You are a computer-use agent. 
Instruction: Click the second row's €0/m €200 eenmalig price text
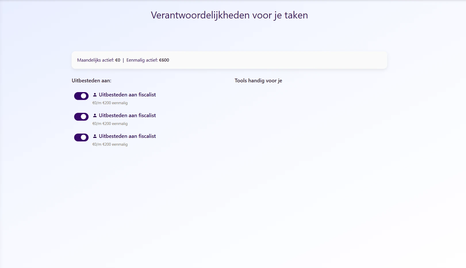coord(110,124)
